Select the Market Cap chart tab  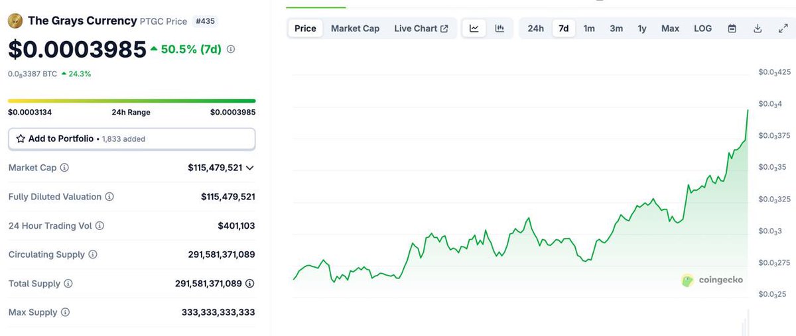[355, 28]
